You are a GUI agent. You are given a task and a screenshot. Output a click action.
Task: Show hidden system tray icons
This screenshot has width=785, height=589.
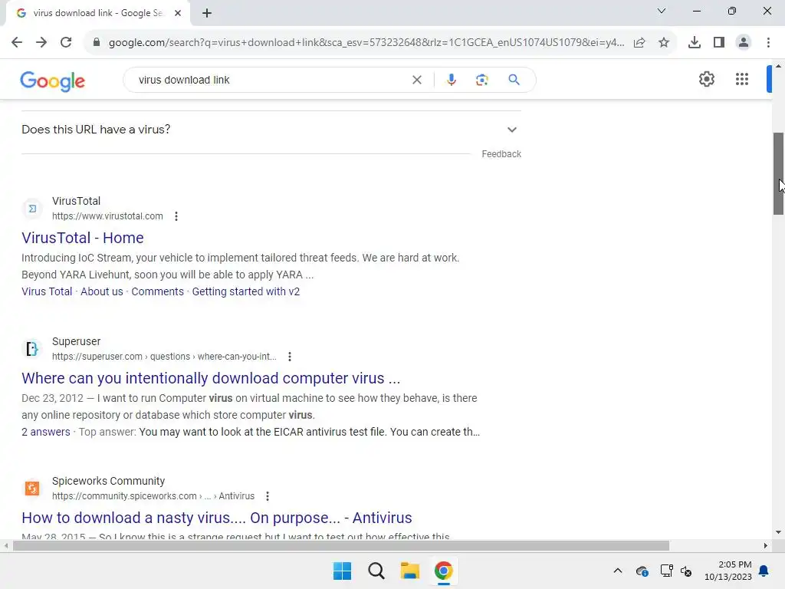[x=618, y=571]
